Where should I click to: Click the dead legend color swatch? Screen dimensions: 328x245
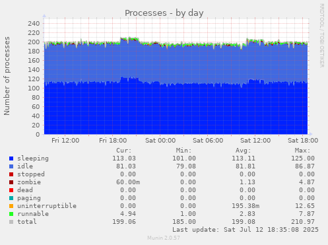point(11,190)
